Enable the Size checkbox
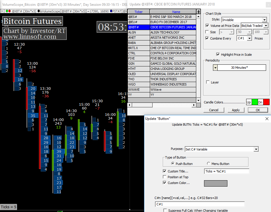 [207, 32]
